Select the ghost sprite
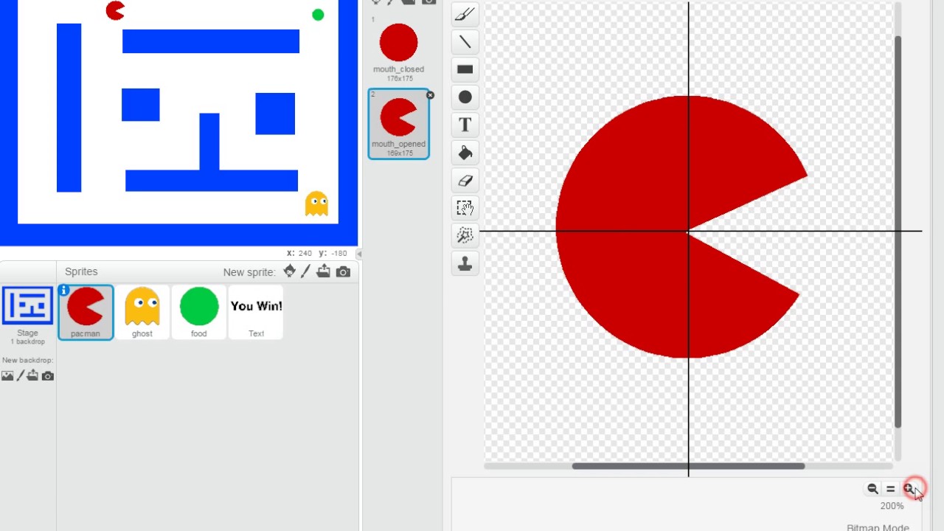The height and width of the screenshot is (531, 944). pos(142,312)
